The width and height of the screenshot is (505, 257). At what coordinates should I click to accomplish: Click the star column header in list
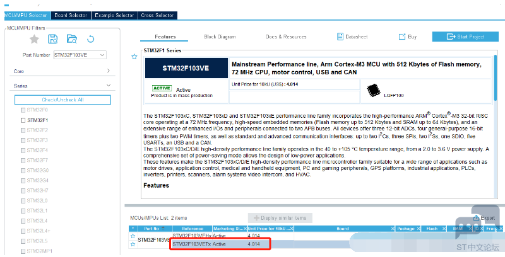point(133,229)
